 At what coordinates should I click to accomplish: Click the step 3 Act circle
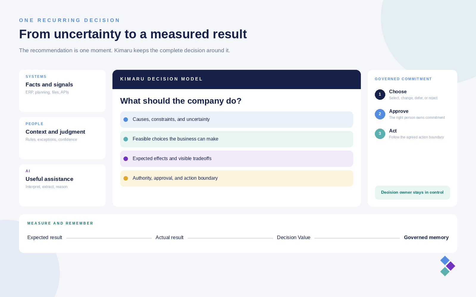point(380,134)
